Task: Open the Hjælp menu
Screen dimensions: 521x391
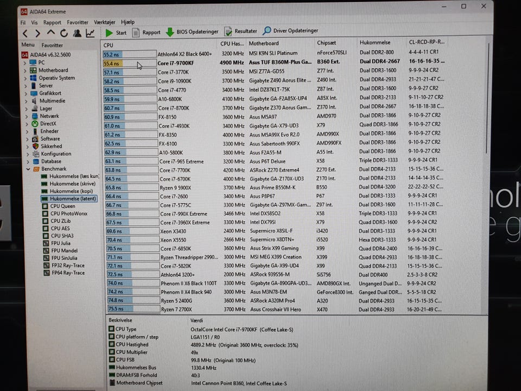Action: coord(128,22)
